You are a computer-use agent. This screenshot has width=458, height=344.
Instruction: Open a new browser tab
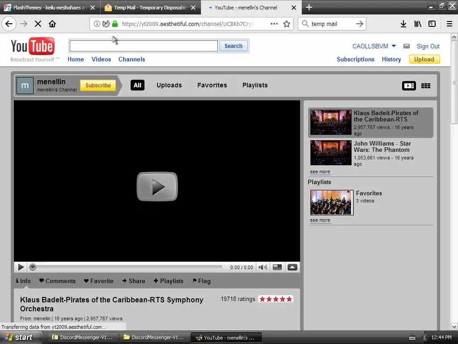pos(309,7)
